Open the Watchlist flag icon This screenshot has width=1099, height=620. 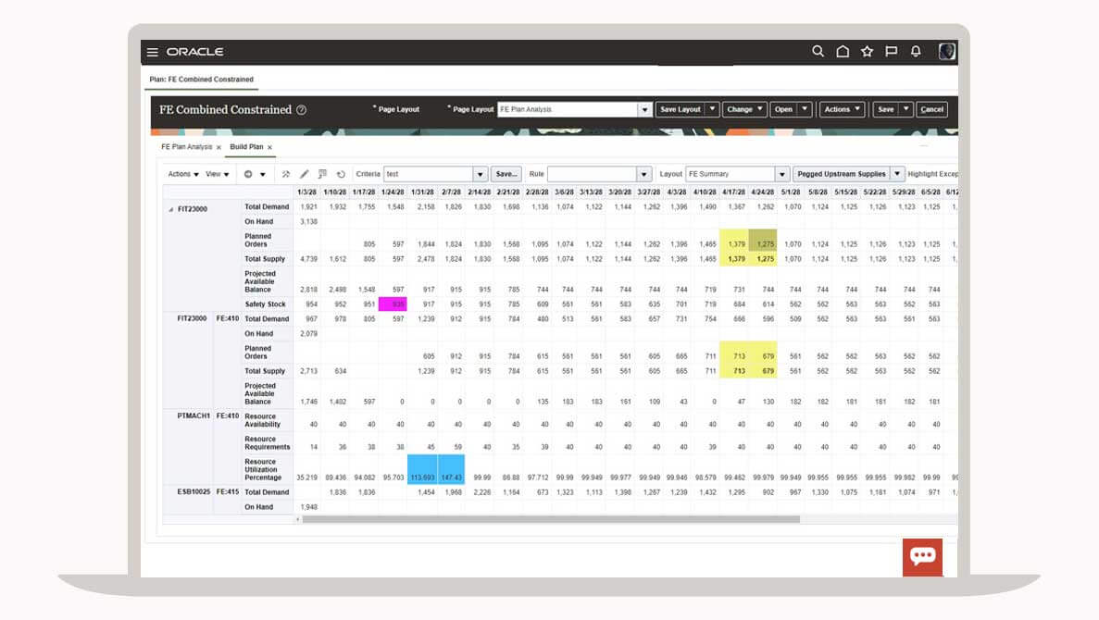click(891, 52)
